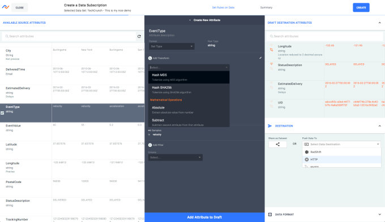
Task: Click the share icon under Share as Dataset
Action: (x=277, y=144)
